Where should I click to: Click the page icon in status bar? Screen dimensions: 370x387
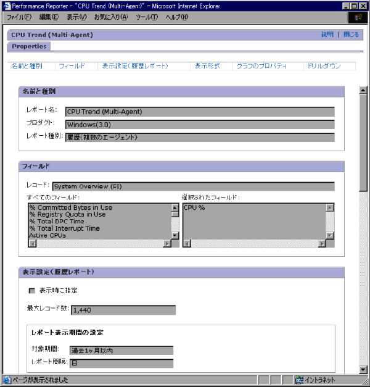point(7,380)
